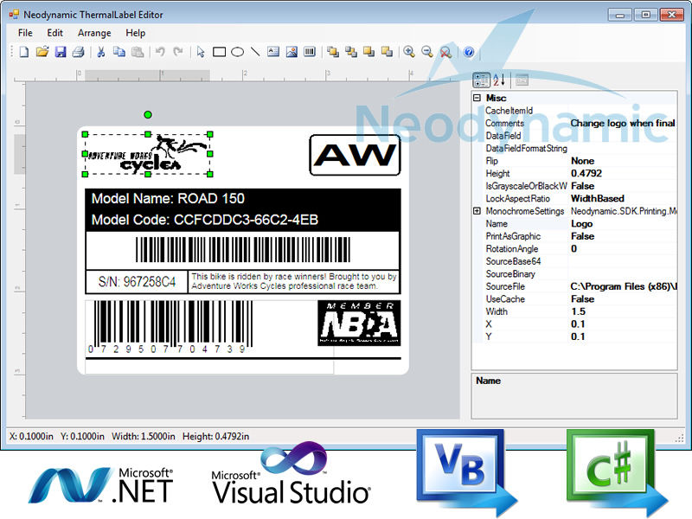Zoom out of the label

coord(427,52)
